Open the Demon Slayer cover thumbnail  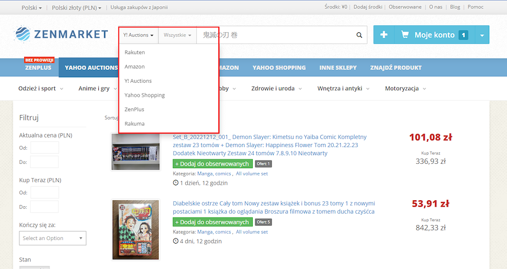point(136,229)
